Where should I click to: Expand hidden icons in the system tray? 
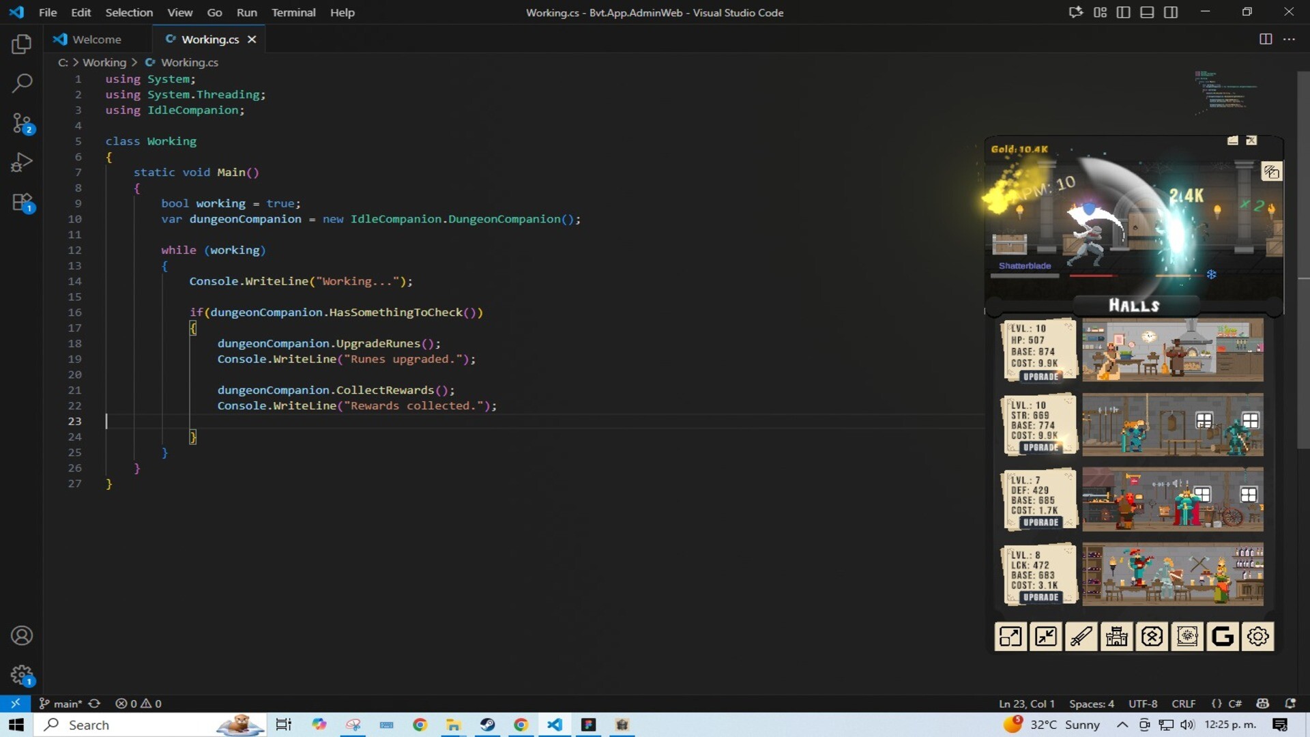[1122, 725]
